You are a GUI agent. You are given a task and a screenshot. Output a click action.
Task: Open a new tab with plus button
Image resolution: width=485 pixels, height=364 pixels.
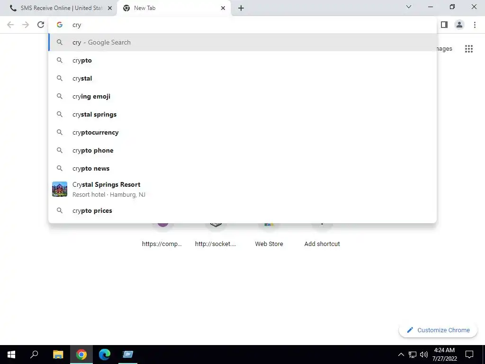241,8
